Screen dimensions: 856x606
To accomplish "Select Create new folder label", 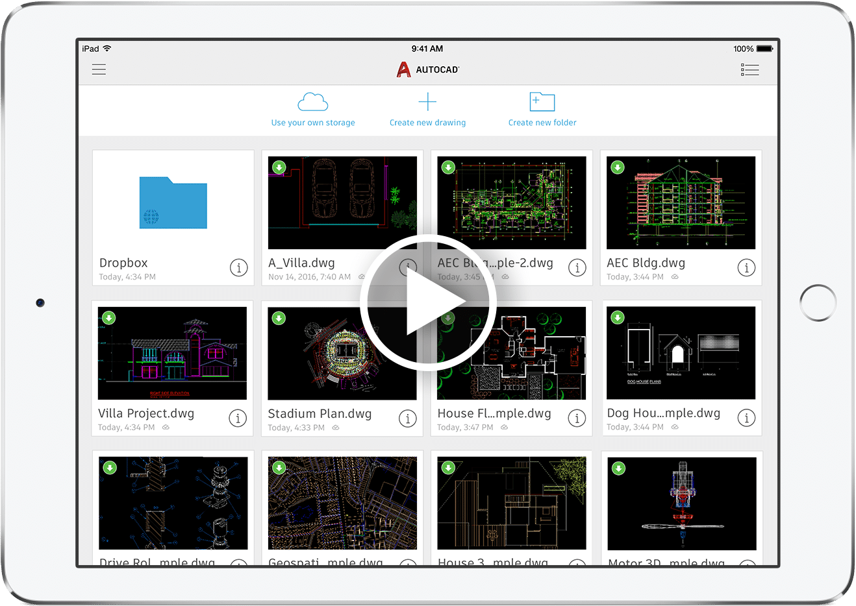I will pyautogui.click(x=542, y=123).
